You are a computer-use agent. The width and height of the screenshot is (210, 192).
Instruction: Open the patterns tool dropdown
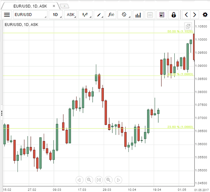[125, 15]
